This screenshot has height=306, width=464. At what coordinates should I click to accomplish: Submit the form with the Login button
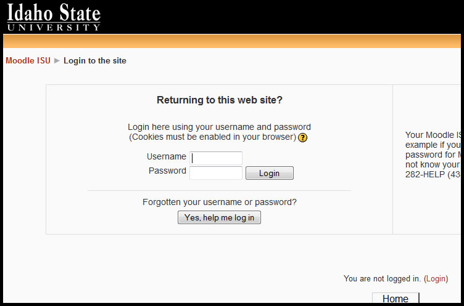click(270, 173)
